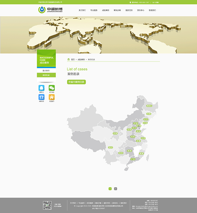Open the QQ consultation icon
This screenshot has width=197, height=213.
[x=41, y=88]
